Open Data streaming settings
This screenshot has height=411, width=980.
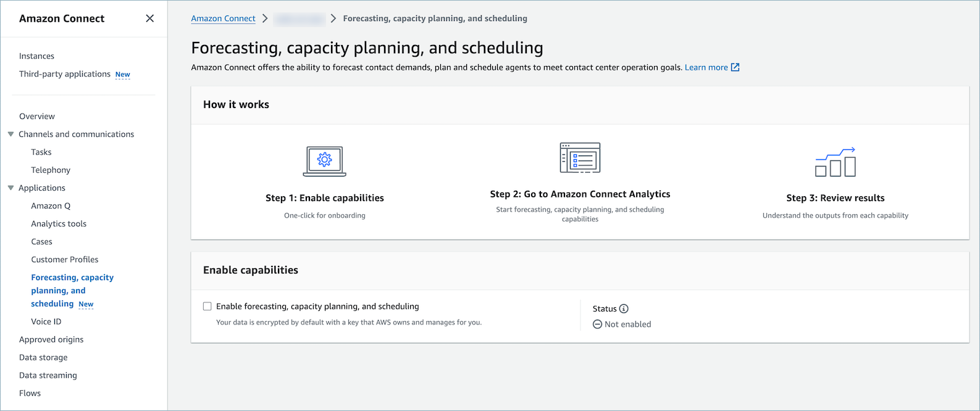point(48,375)
